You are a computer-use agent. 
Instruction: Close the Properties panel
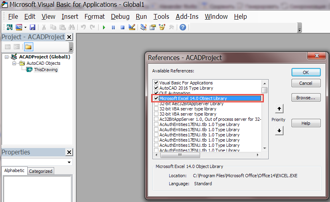tap(69, 152)
